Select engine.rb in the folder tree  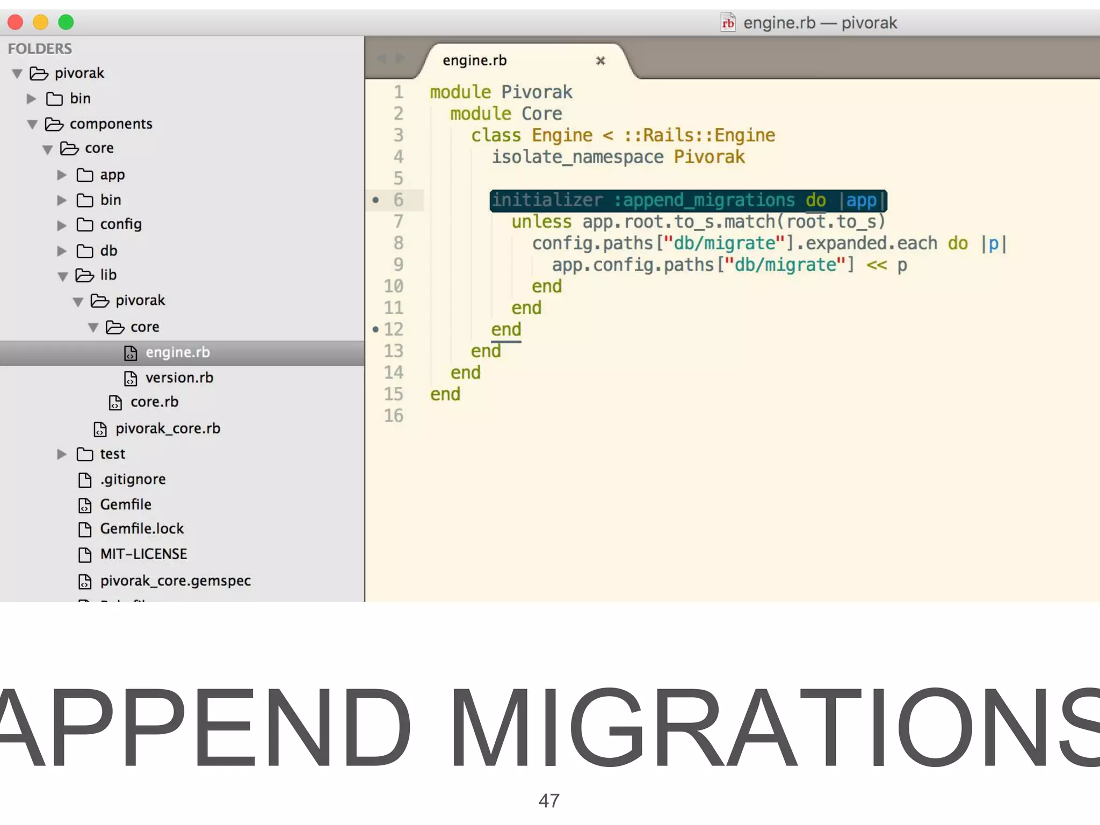click(182, 353)
